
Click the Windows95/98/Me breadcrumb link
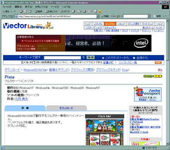(x=35, y=70)
